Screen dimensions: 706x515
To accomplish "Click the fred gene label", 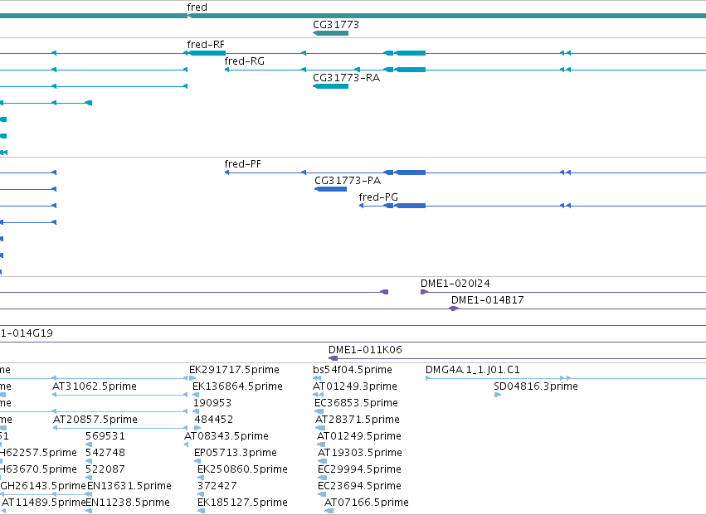I will [197, 7].
